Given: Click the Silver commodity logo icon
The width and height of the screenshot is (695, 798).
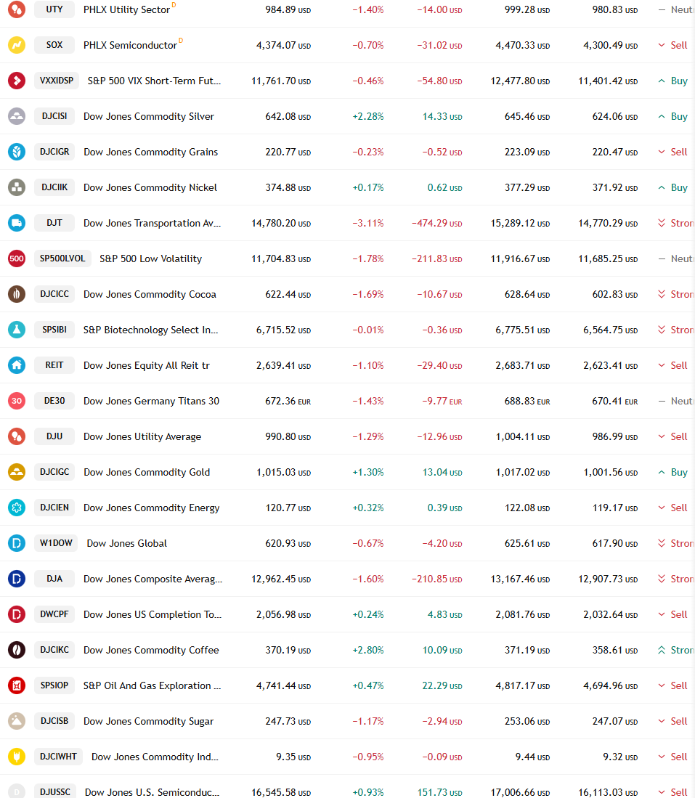Looking at the screenshot, I should [x=17, y=116].
